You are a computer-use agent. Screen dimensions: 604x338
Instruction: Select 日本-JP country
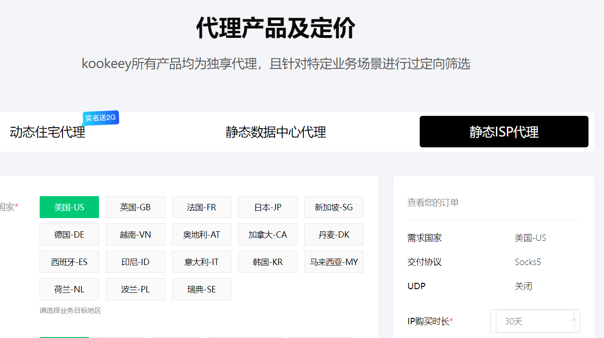pos(267,207)
